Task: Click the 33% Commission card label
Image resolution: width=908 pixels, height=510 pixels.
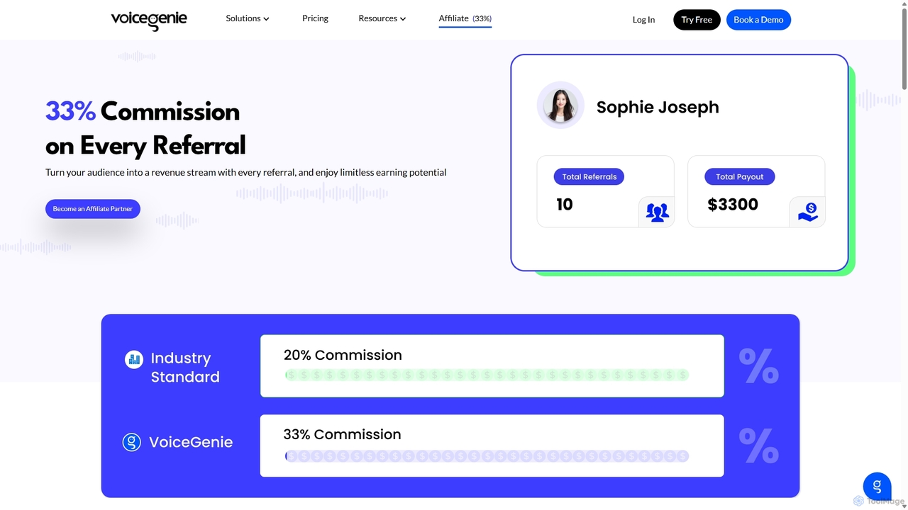Action: click(x=342, y=434)
